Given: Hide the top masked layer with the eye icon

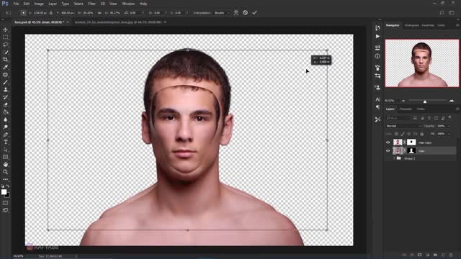Looking at the screenshot, I should [388, 142].
